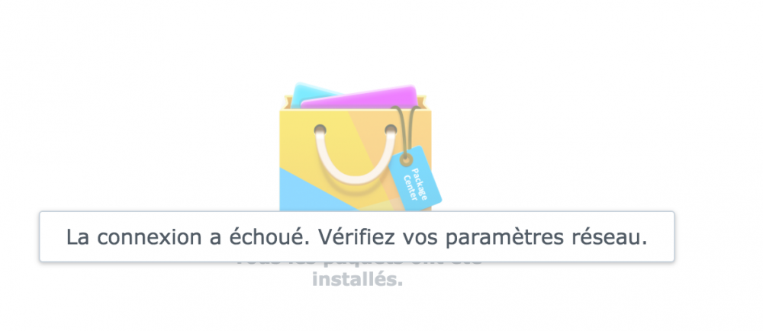Click the folded top-left edge of the bag
The width and height of the screenshot is (763, 331).
[288, 101]
